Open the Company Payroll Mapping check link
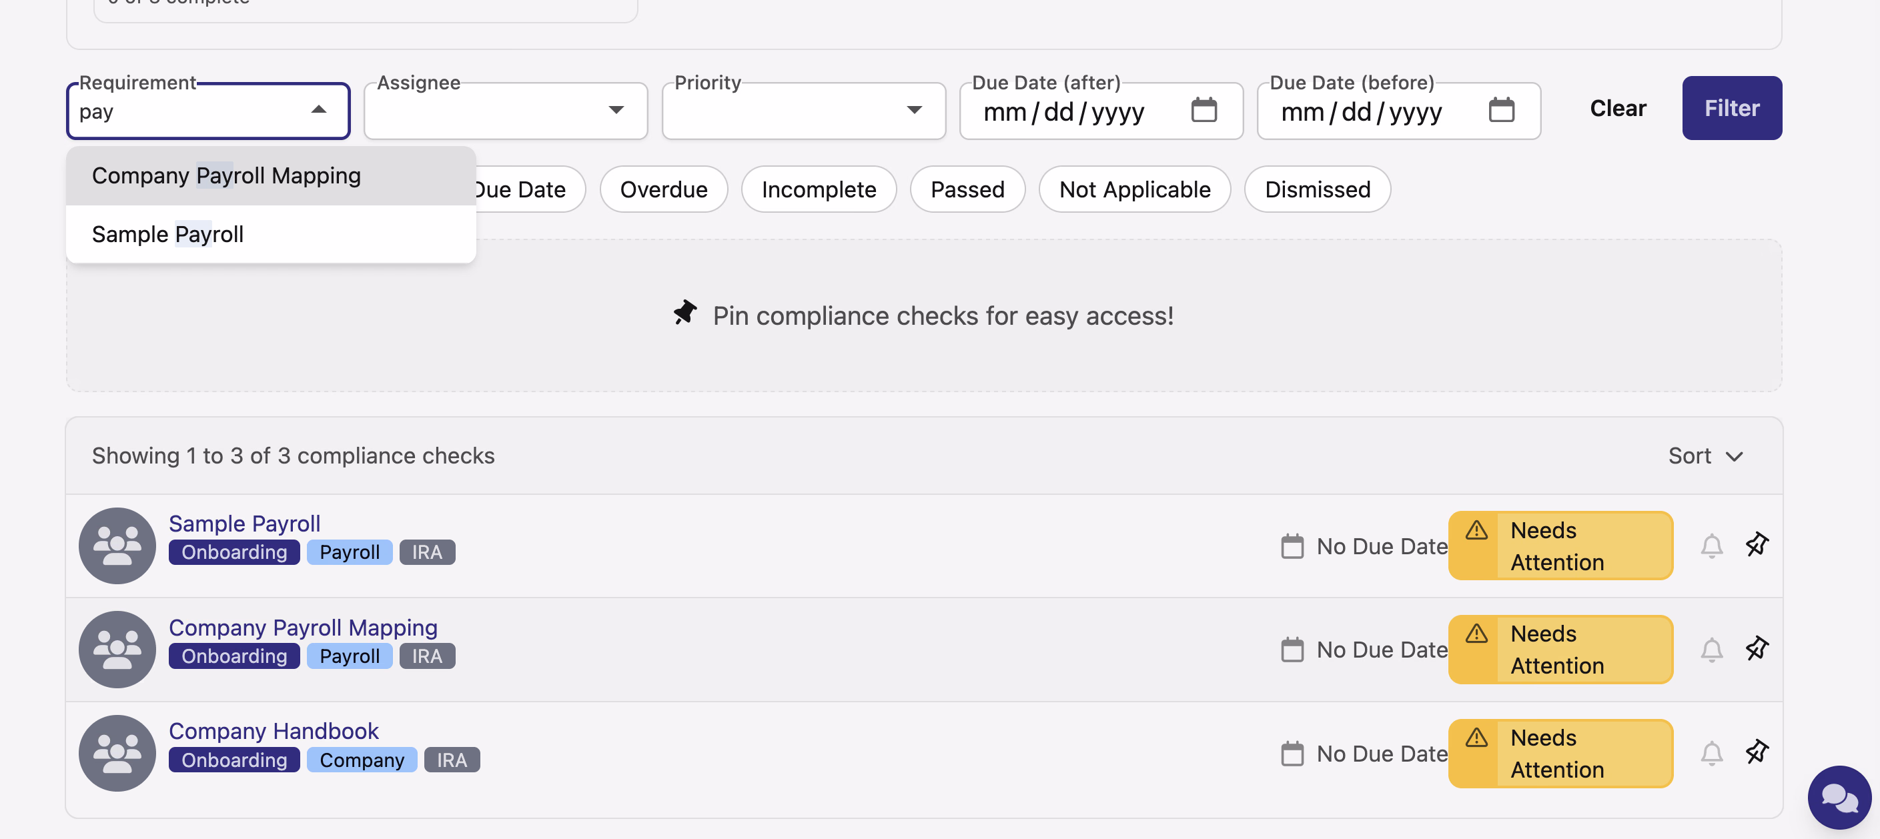Viewport: 1880px width, 839px height. point(303,627)
